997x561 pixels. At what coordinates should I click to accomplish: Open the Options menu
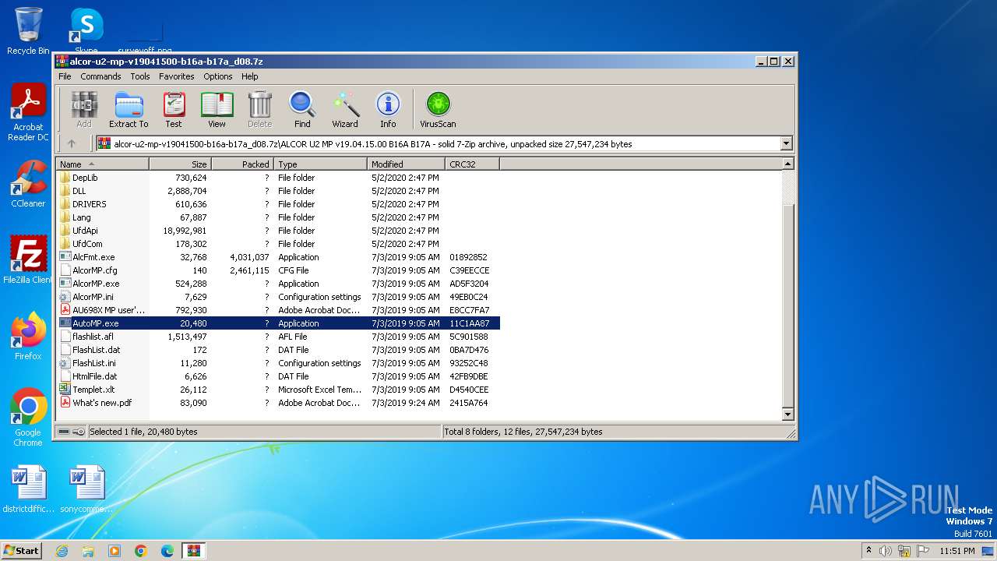tap(218, 76)
